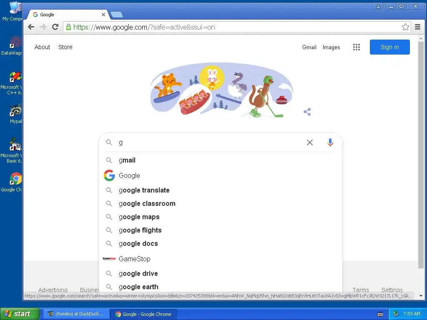Click the page vertical scrollbar
Screen dimensions: 427x320
point(421,155)
